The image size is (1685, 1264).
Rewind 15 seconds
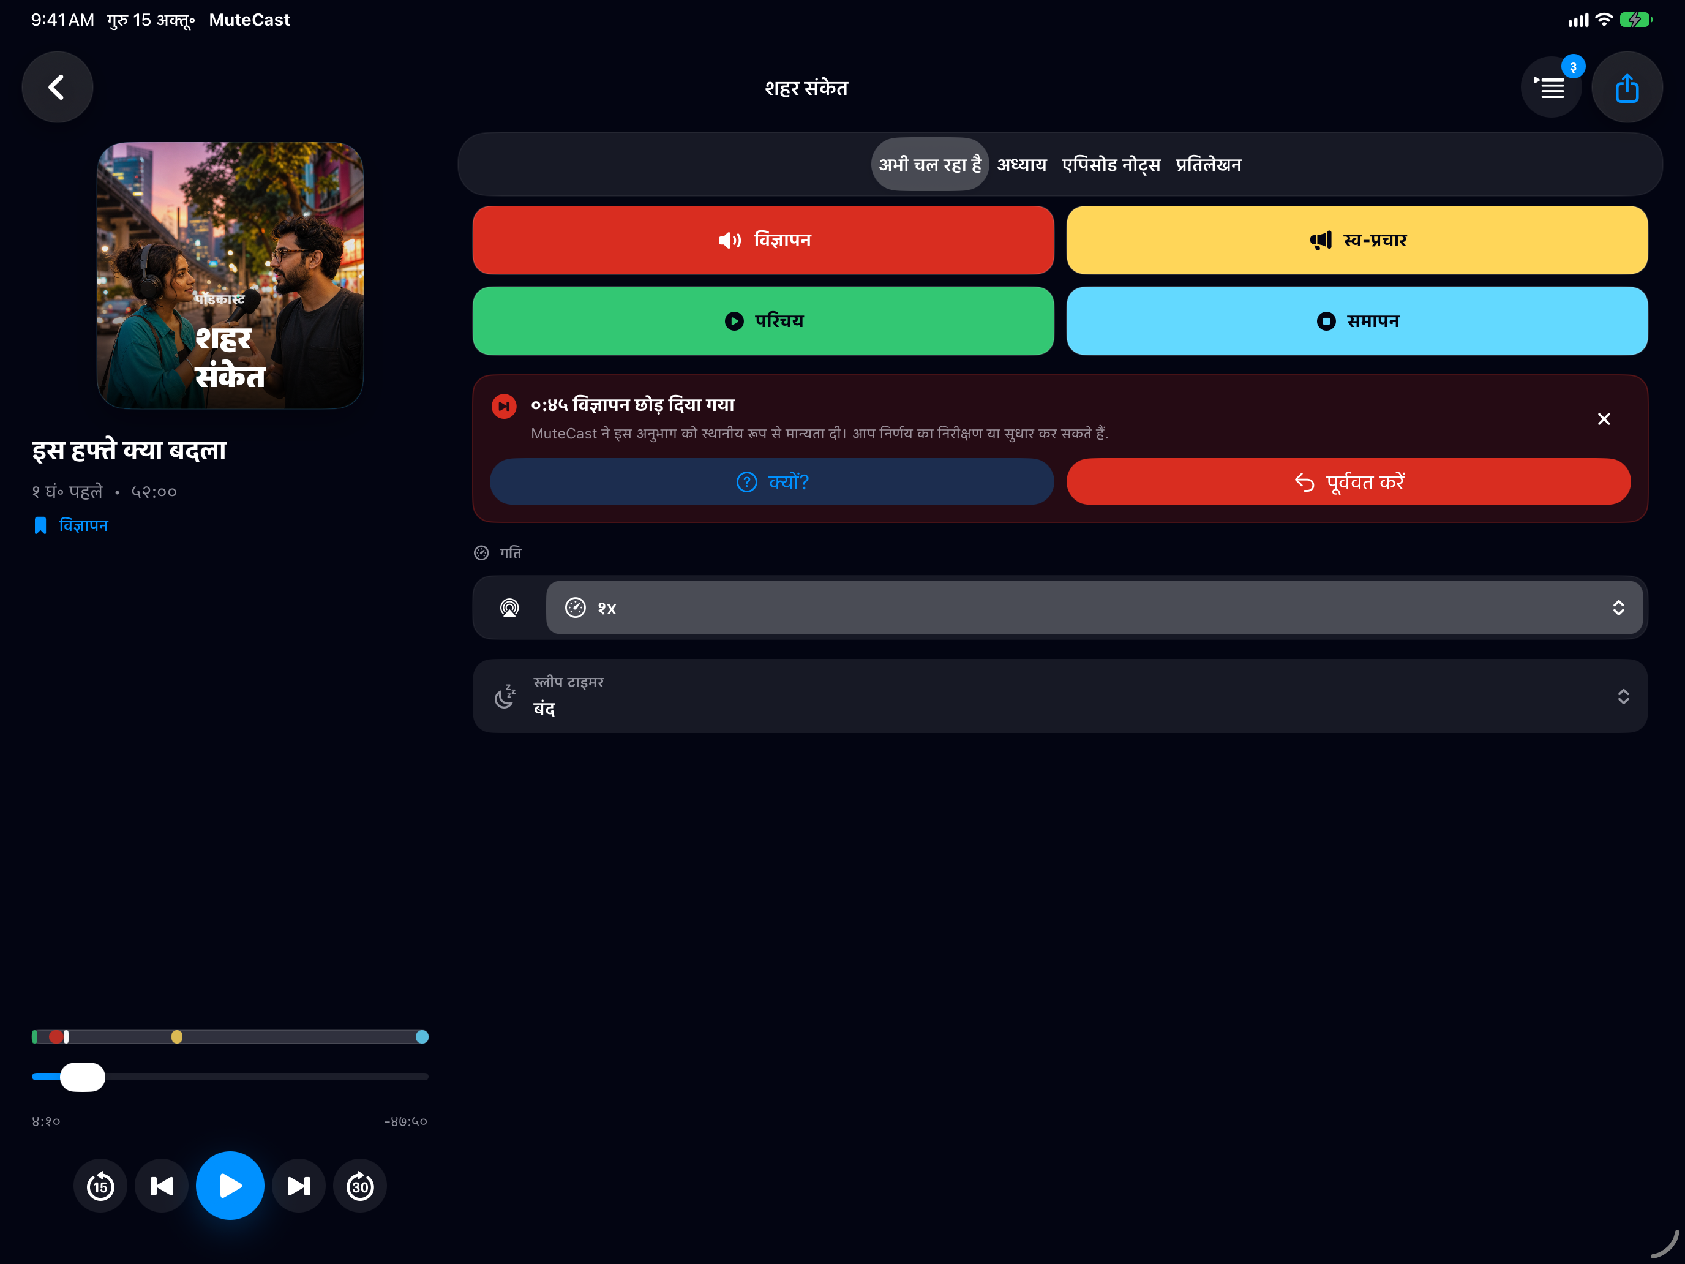point(100,1186)
